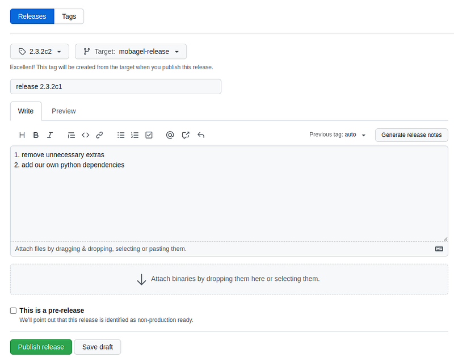
Task: Switch to the Preview tab
Action: [64, 111]
